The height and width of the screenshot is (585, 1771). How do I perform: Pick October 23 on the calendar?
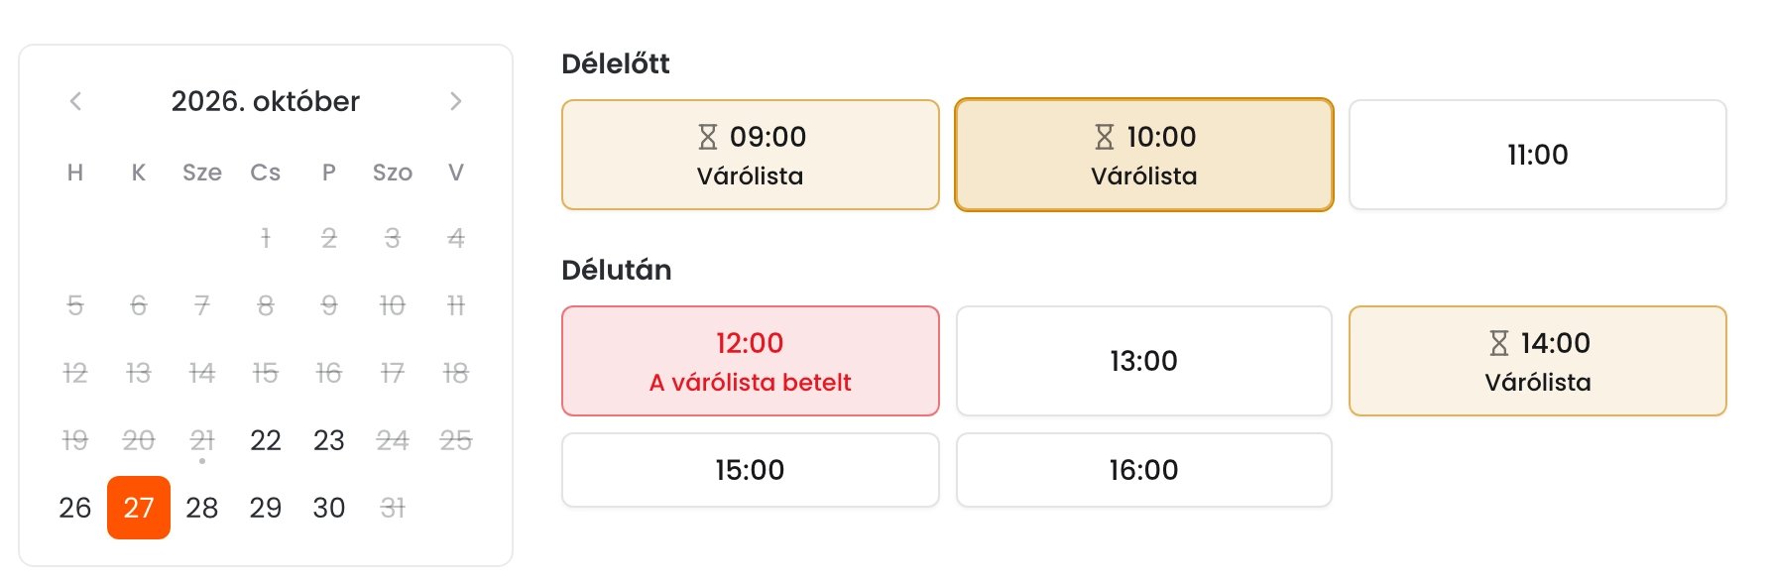(329, 440)
